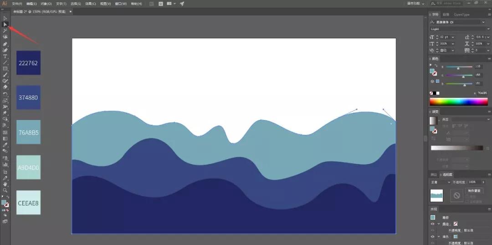
Task: Pick the Magic Wand tool
Action: point(5,30)
